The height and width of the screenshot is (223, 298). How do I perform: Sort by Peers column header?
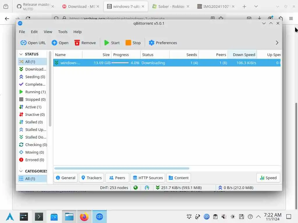[x=213, y=55]
